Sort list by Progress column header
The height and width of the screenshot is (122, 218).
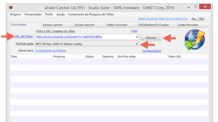click(x=69, y=57)
